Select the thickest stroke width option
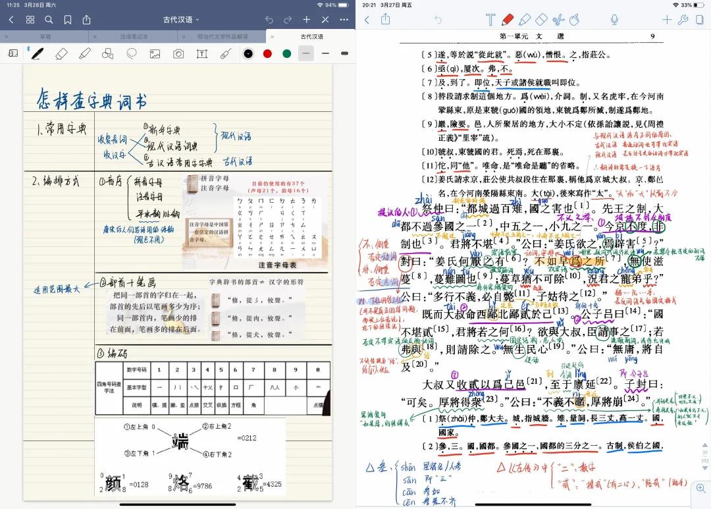Viewport: 711px width, 509px height. pyautogui.click(x=344, y=53)
